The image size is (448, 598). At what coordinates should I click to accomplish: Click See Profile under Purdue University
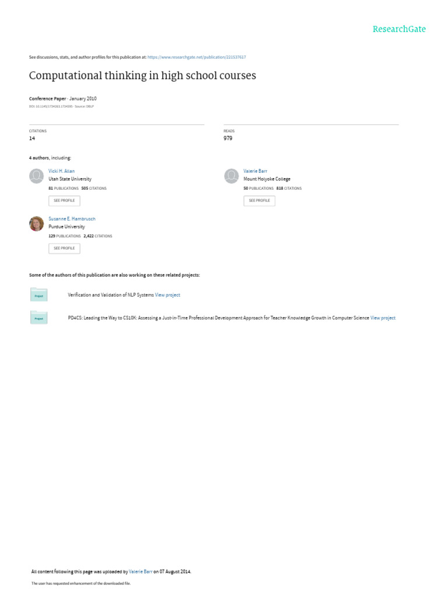point(64,248)
